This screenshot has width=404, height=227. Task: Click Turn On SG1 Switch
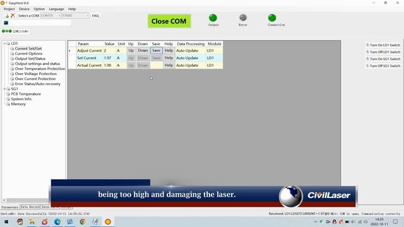[x=383, y=59]
